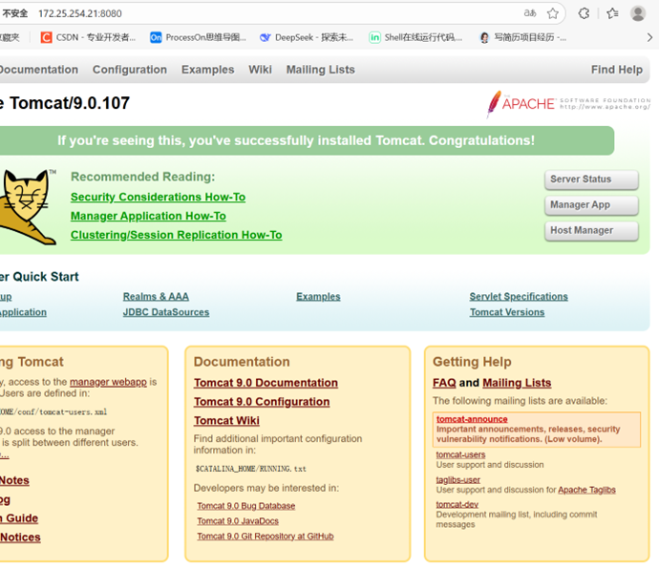Open the DeepSeek bookmark
This screenshot has height=569, width=659.
307,37
